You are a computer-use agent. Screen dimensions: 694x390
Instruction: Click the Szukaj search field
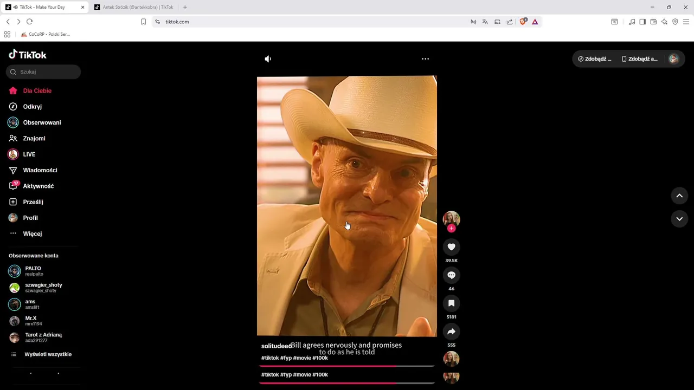43,71
